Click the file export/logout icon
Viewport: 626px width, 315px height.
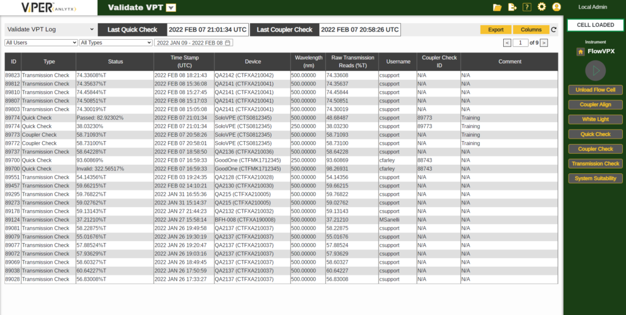pyautogui.click(x=512, y=7)
